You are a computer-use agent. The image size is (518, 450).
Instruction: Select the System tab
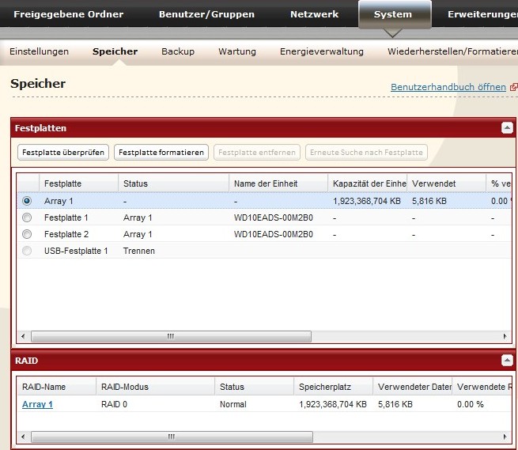[x=393, y=14]
